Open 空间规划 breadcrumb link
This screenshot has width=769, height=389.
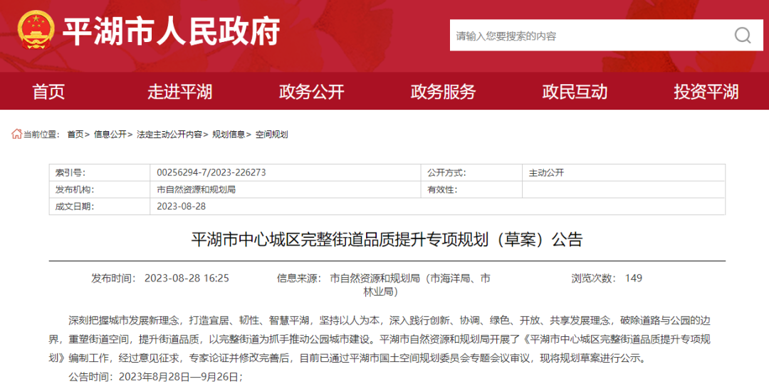click(x=271, y=135)
